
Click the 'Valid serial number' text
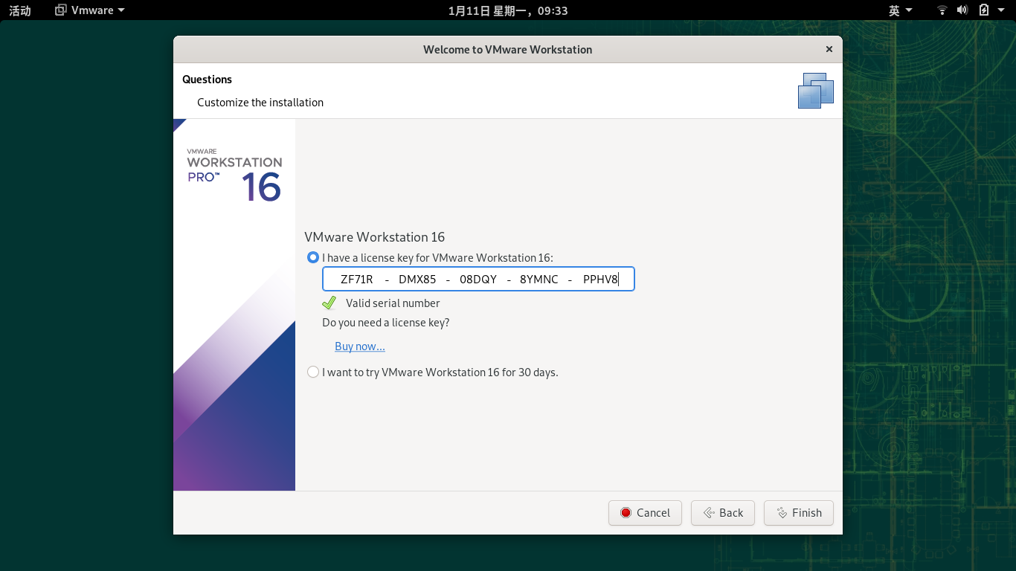click(x=393, y=303)
